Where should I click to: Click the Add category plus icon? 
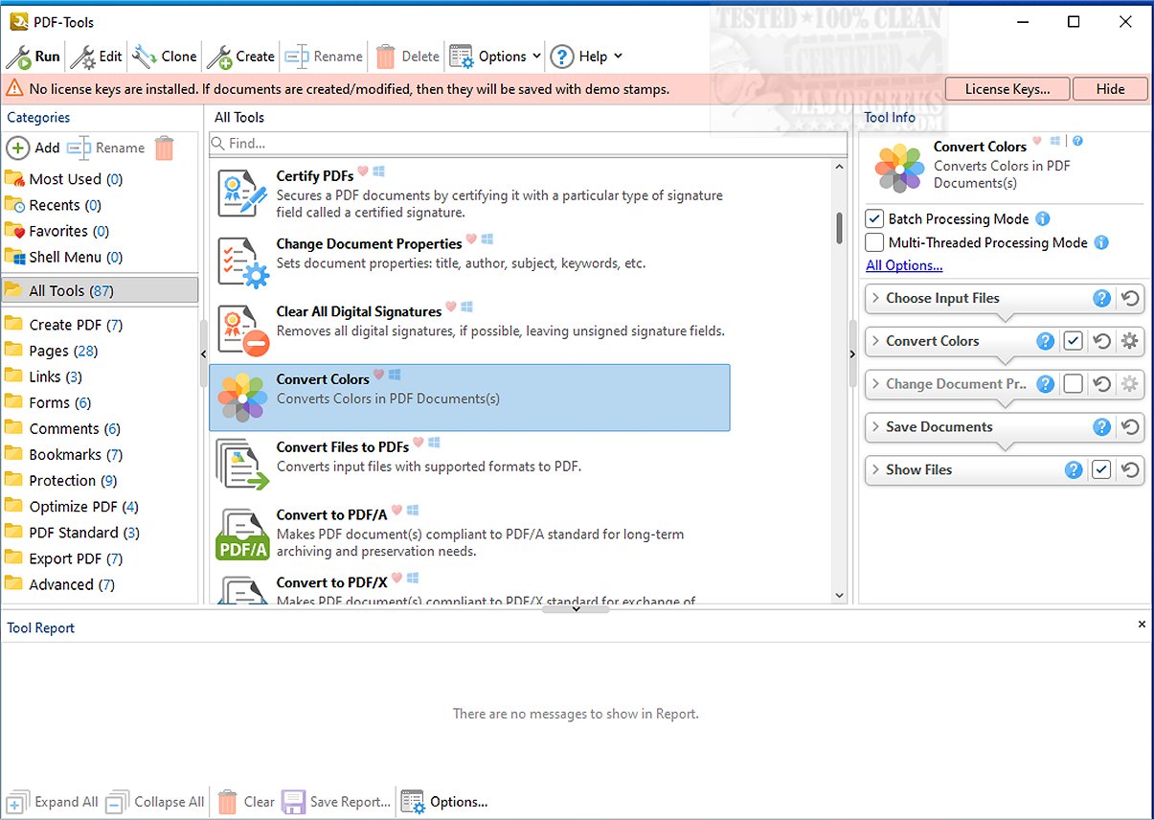click(x=17, y=148)
